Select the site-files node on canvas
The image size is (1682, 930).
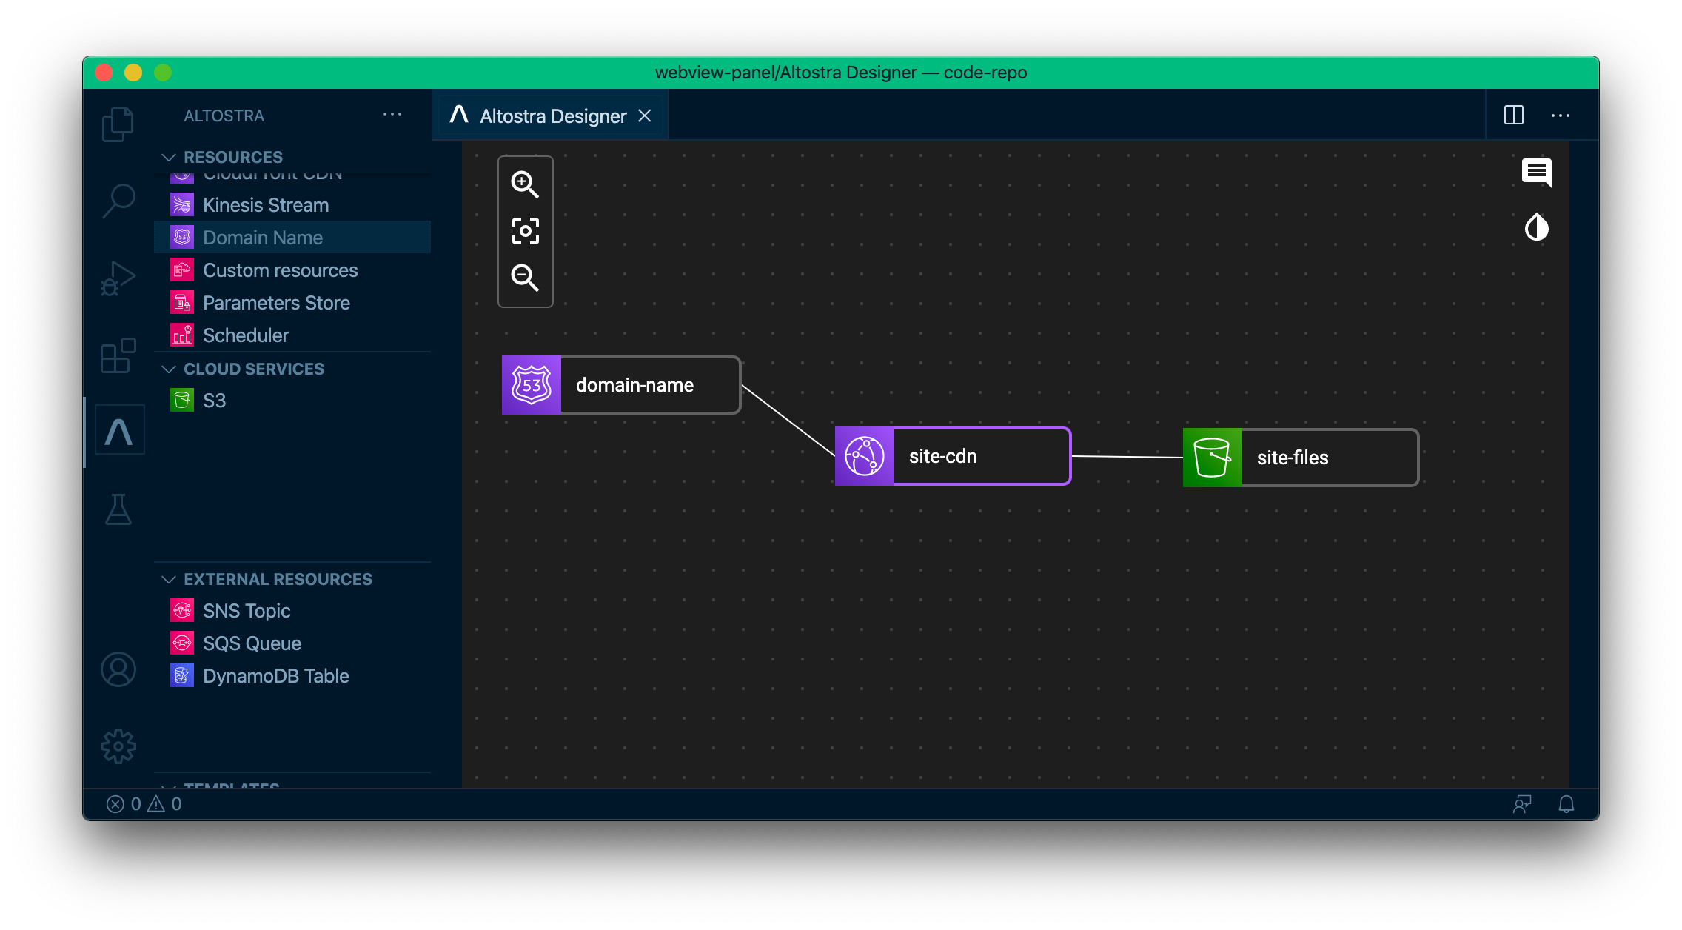(x=1301, y=458)
